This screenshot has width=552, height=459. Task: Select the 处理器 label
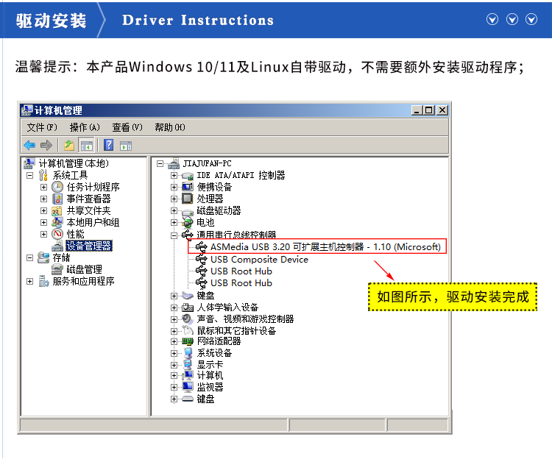[210, 199]
